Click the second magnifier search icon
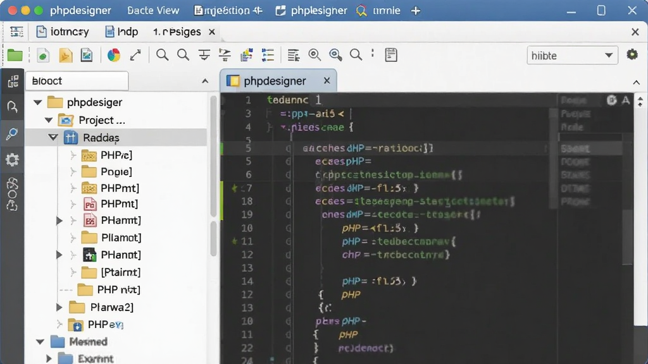The width and height of the screenshot is (648, 364). [x=183, y=55]
